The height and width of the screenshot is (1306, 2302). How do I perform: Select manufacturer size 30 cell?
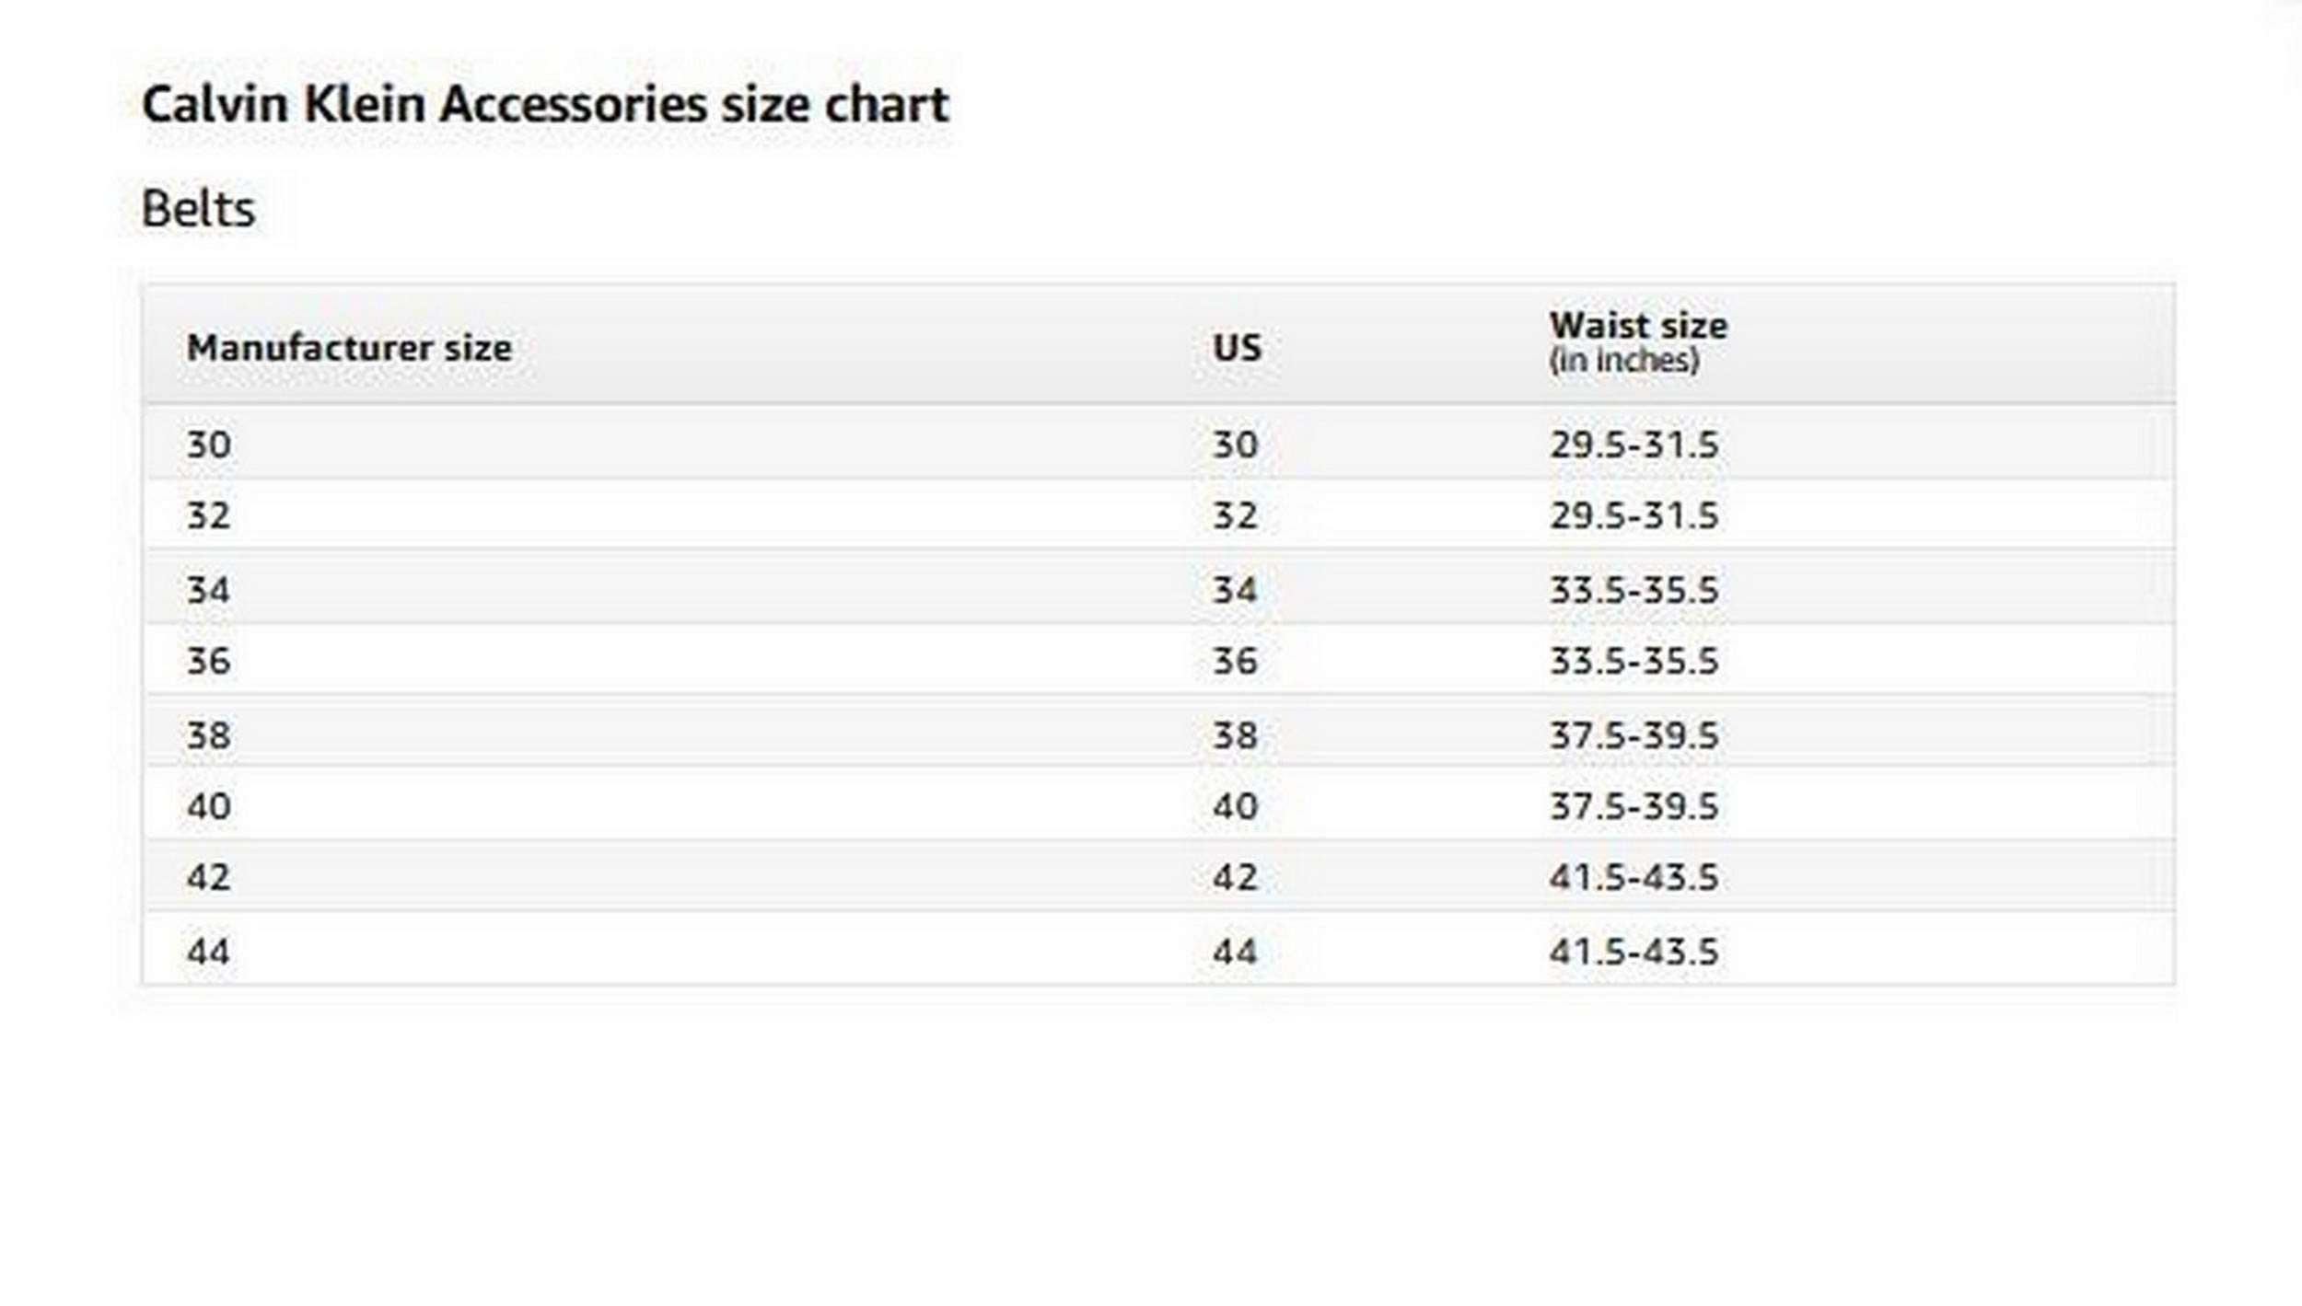pyautogui.click(x=209, y=445)
